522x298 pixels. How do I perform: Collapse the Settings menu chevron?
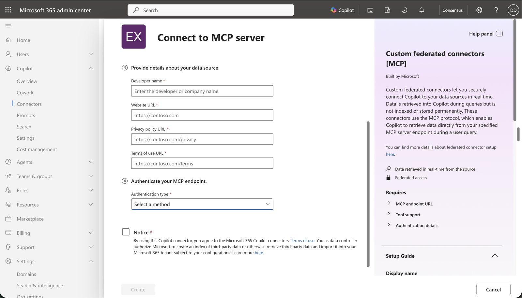[x=91, y=261]
